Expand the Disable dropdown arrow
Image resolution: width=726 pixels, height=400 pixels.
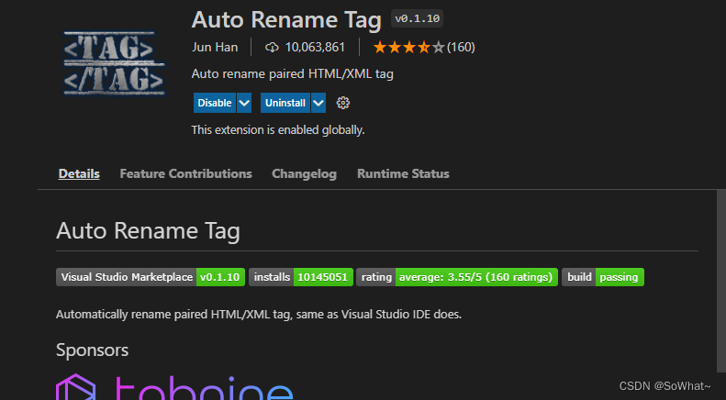pyautogui.click(x=244, y=103)
